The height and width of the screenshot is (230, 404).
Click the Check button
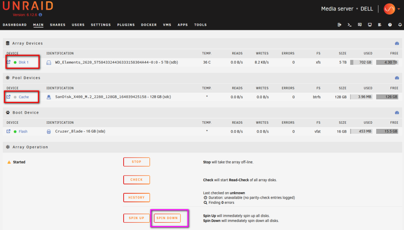[x=137, y=180]
